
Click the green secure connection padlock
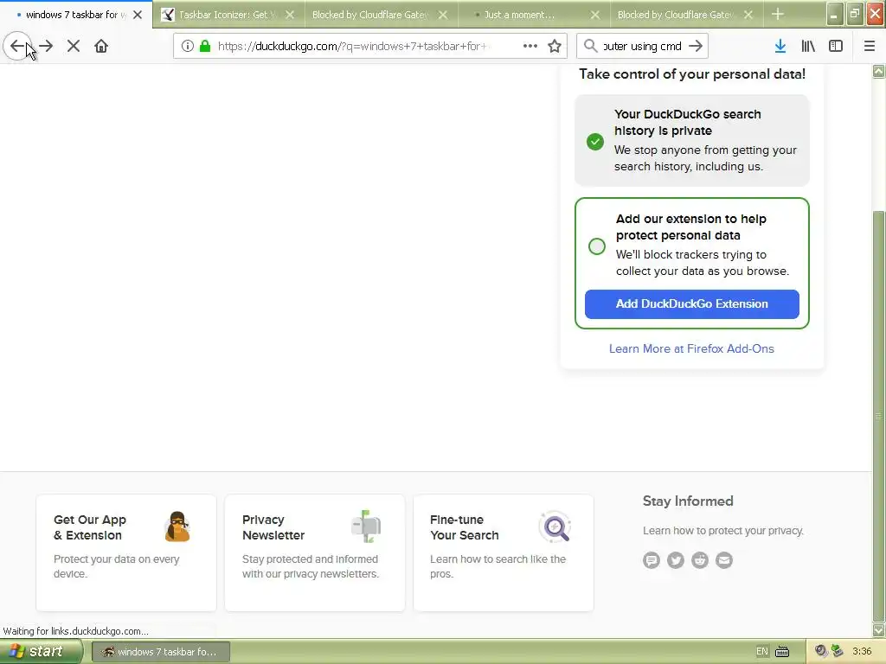click(x=205, y=47)
